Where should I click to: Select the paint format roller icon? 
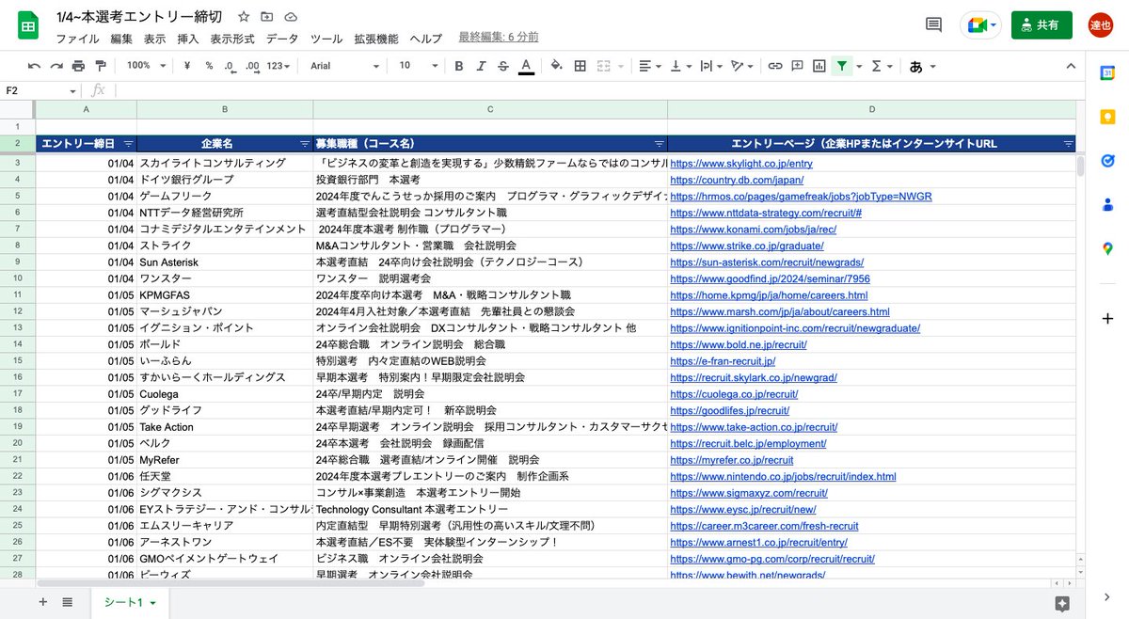point(101,66)
